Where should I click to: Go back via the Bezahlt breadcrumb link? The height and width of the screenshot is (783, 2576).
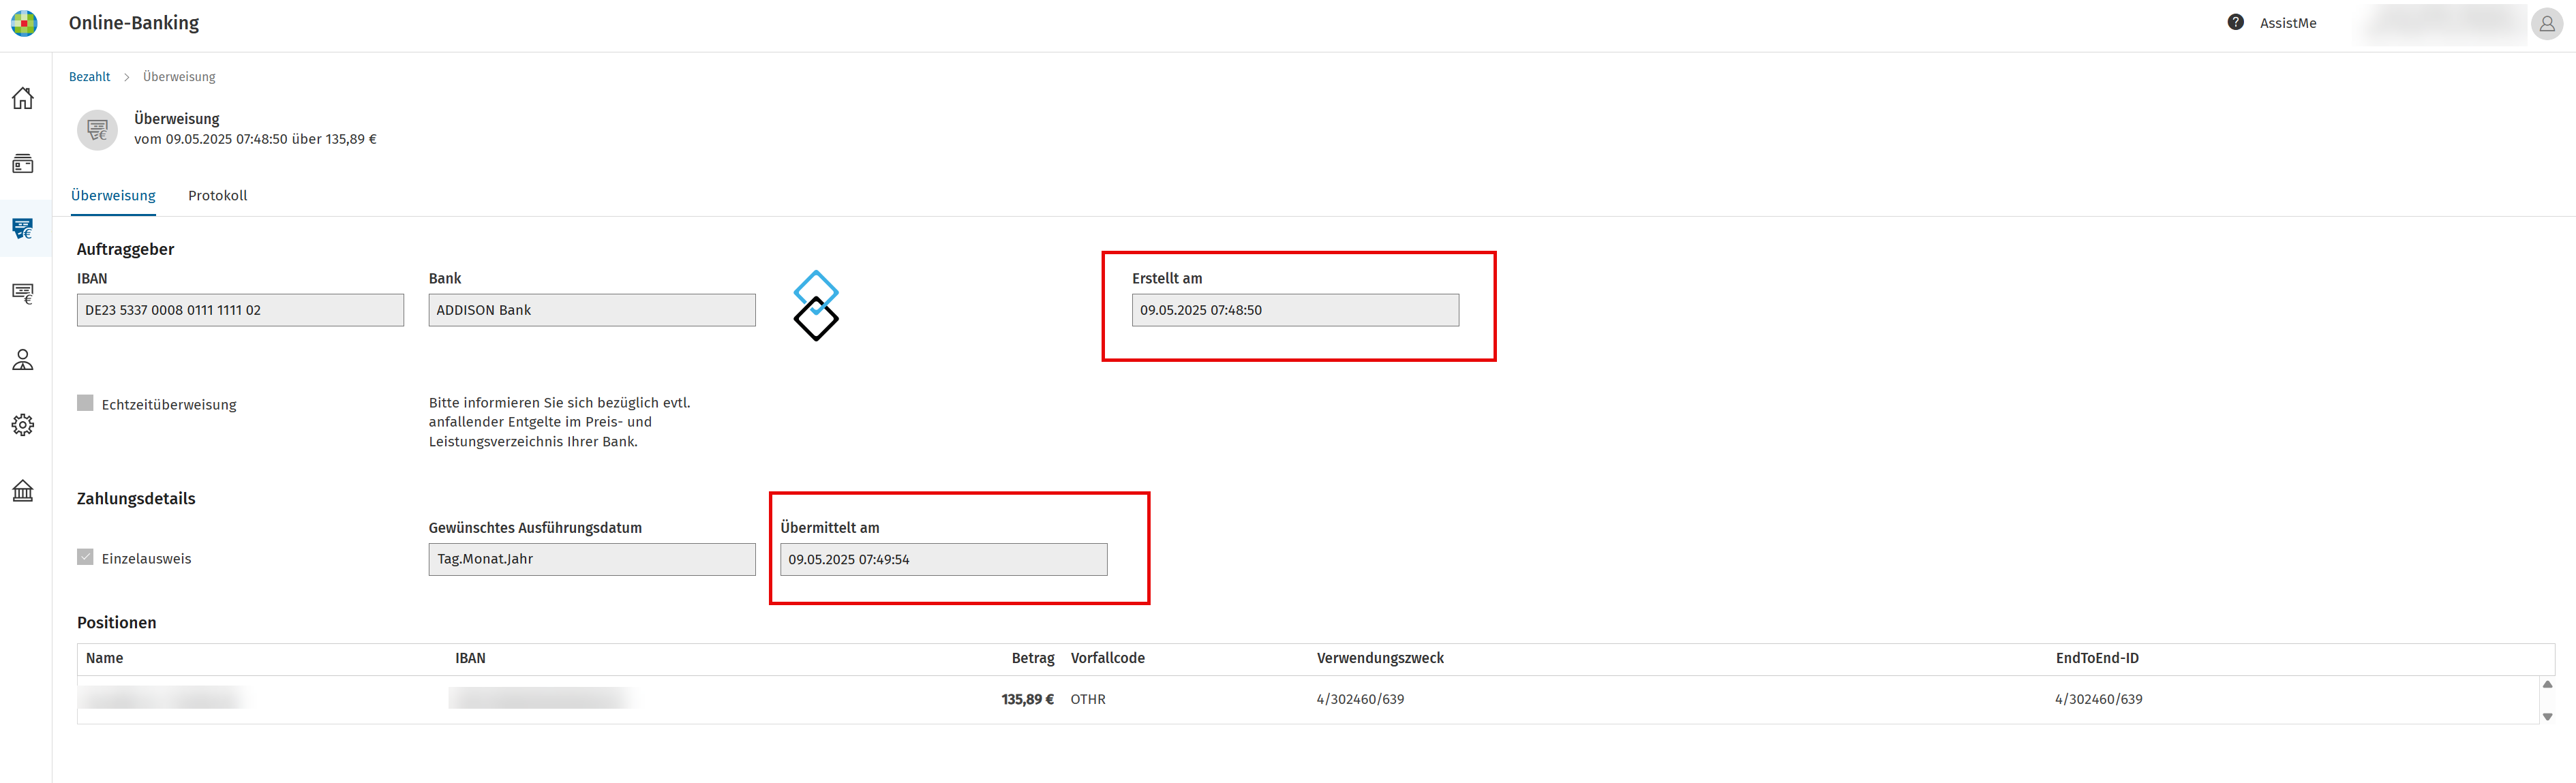coord(89,77)
